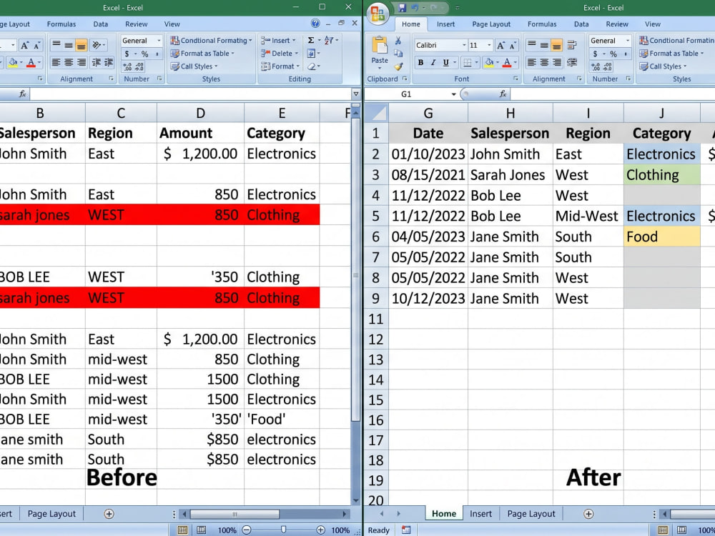This screenshot has height=536, width=715.
Task: Toggle right align in the left window
Action: coord(82,62)
